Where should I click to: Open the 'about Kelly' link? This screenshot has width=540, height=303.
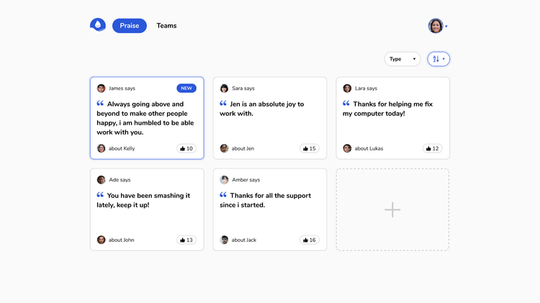pyautogui.click(x=121, y=148)
